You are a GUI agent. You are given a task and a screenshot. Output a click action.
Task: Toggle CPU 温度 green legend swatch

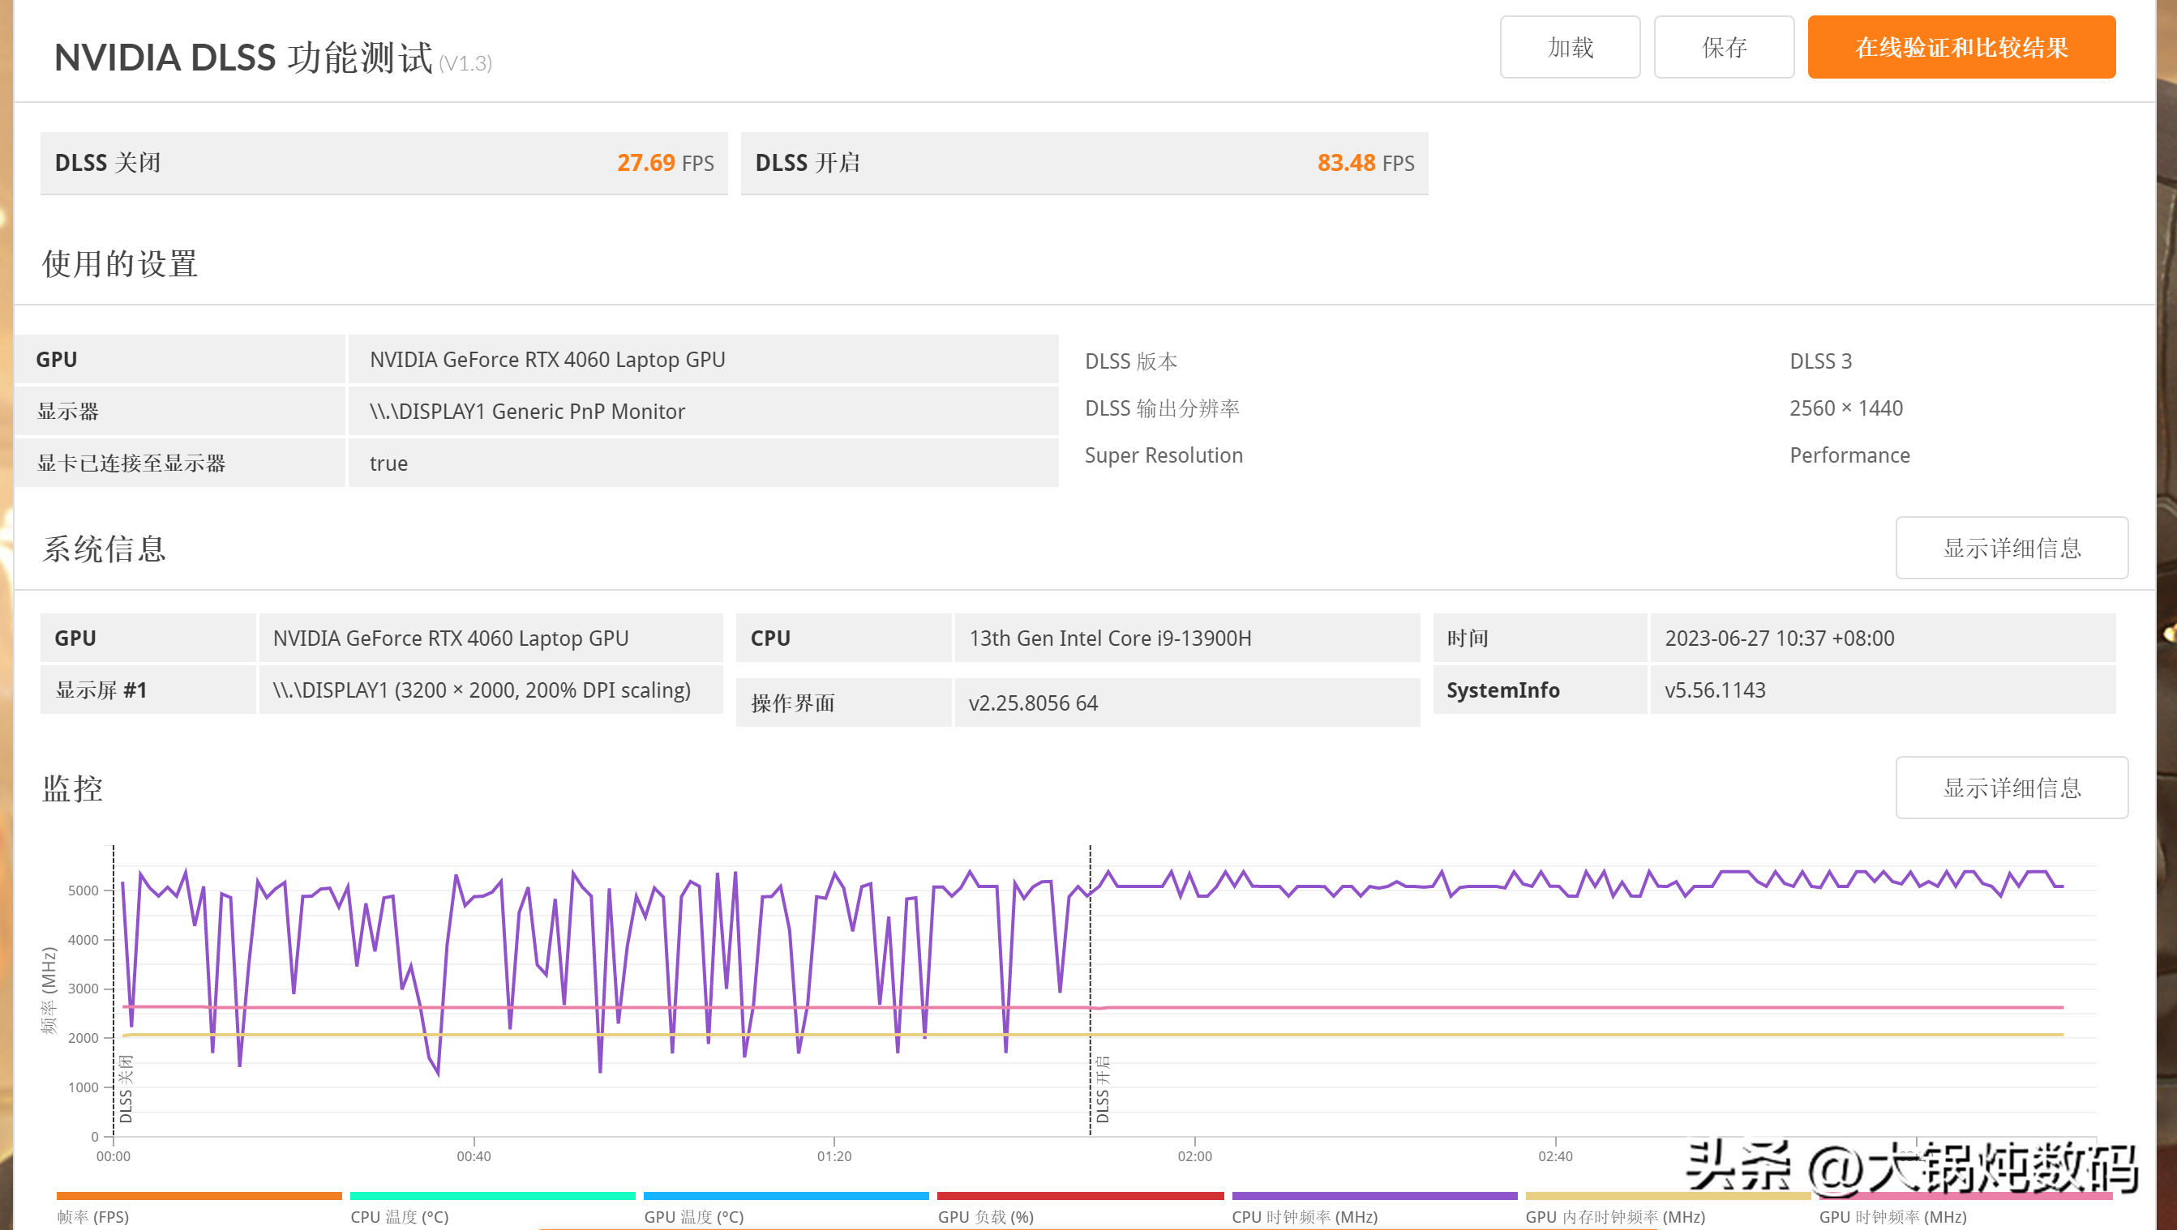(x=493, y=1196)
